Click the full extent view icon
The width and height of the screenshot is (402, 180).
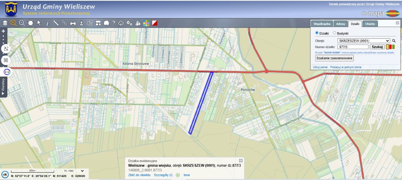(30, 23)
